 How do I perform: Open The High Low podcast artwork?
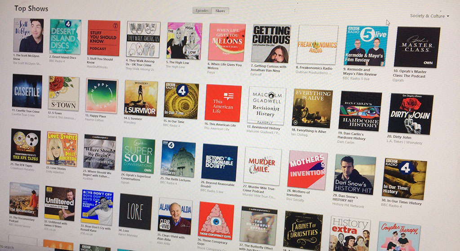[184, 41]
